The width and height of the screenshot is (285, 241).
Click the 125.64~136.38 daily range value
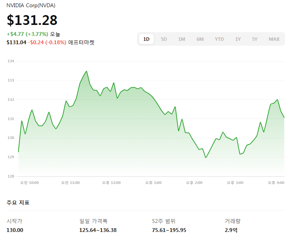[x=98, y=230]
